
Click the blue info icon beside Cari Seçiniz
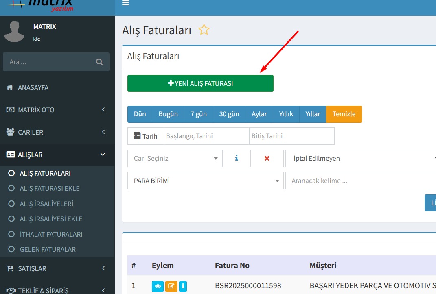pos(237,158)
